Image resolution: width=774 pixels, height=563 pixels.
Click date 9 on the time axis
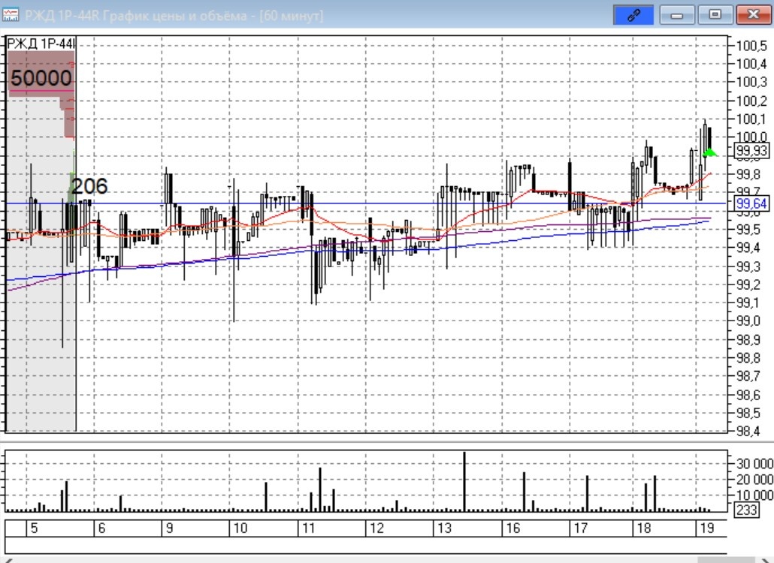pos(169,528)
